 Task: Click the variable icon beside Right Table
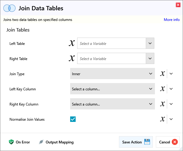72,59
